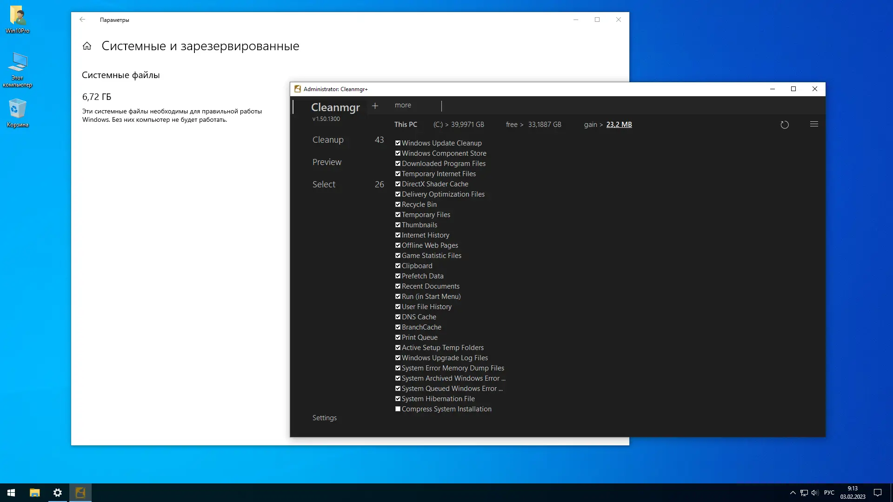This screenshot has width=893, height=502.
Task: Open the more tab
Action: 403,106
